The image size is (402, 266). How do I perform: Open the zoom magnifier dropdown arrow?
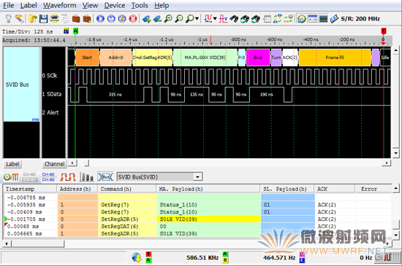[x=197, y=19]
